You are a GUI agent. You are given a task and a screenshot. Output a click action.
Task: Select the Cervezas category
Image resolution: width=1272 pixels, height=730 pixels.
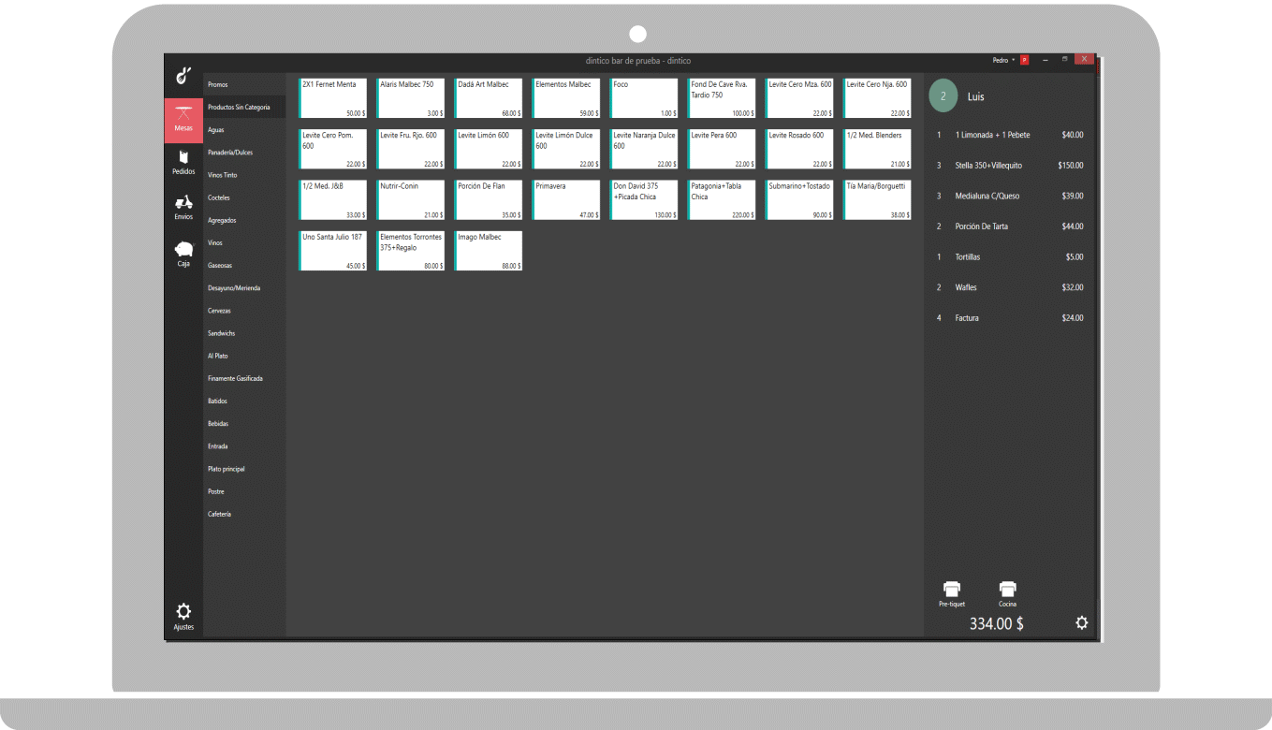[244, 310]
